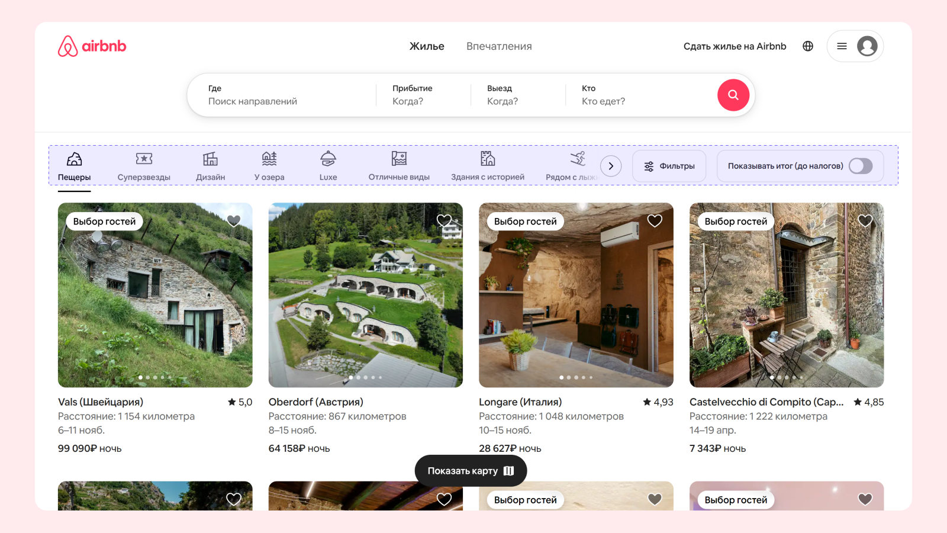Click the globe language selector icon
Image resolution: width=947 pixels, height=533 pixels.
[x=807, y=46]
